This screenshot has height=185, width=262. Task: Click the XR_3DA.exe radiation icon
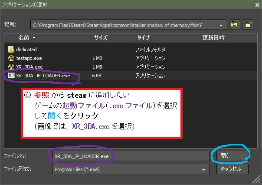(11, 67)
